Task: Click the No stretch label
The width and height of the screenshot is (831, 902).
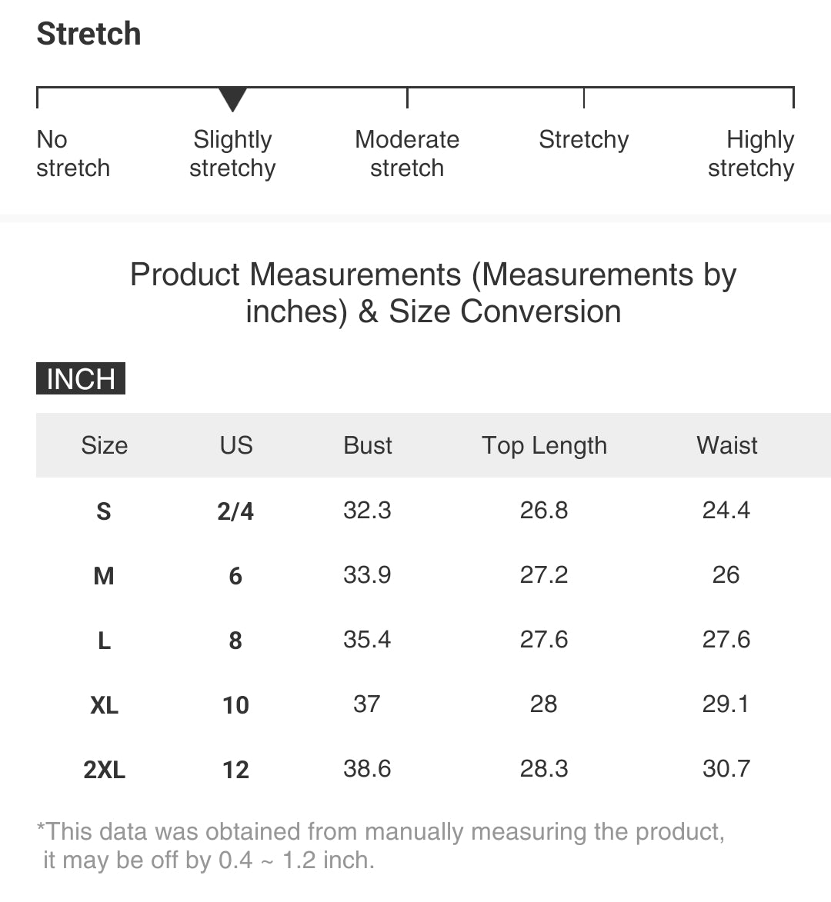Action: (73, 154)
